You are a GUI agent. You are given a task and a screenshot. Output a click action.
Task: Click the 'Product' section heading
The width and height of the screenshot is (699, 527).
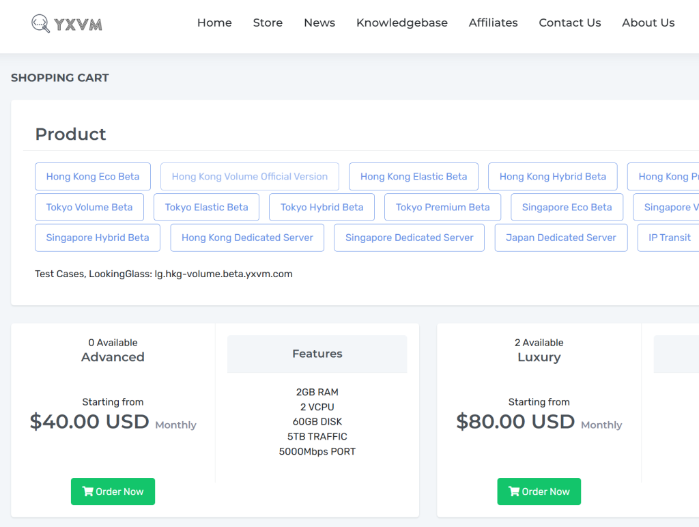point(70,134)
